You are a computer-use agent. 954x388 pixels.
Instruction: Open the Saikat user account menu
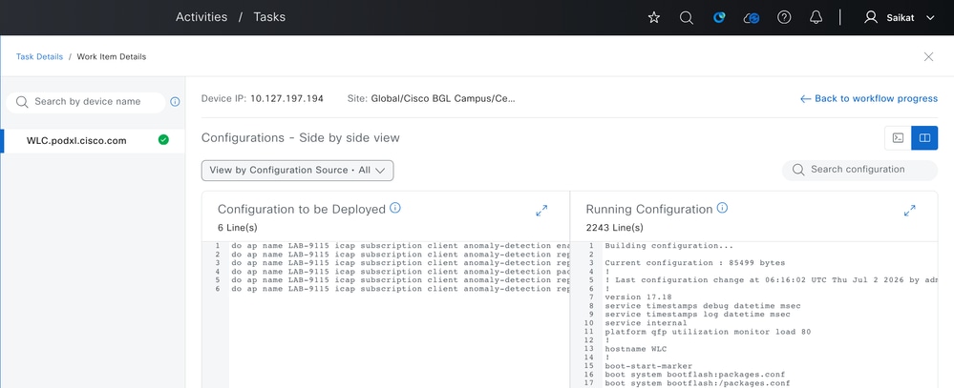900,17
